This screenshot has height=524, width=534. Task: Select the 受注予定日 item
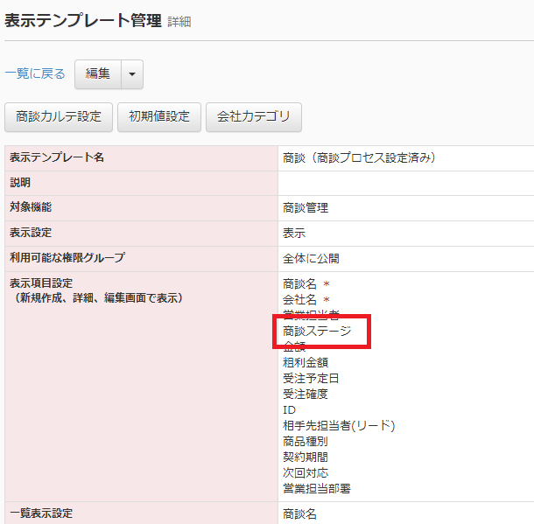[311, 379]
